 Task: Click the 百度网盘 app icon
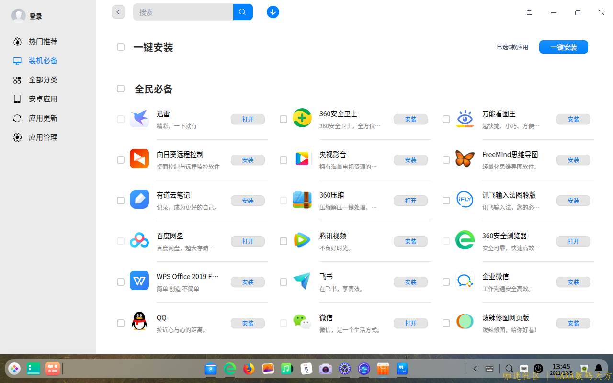point(139,240)
